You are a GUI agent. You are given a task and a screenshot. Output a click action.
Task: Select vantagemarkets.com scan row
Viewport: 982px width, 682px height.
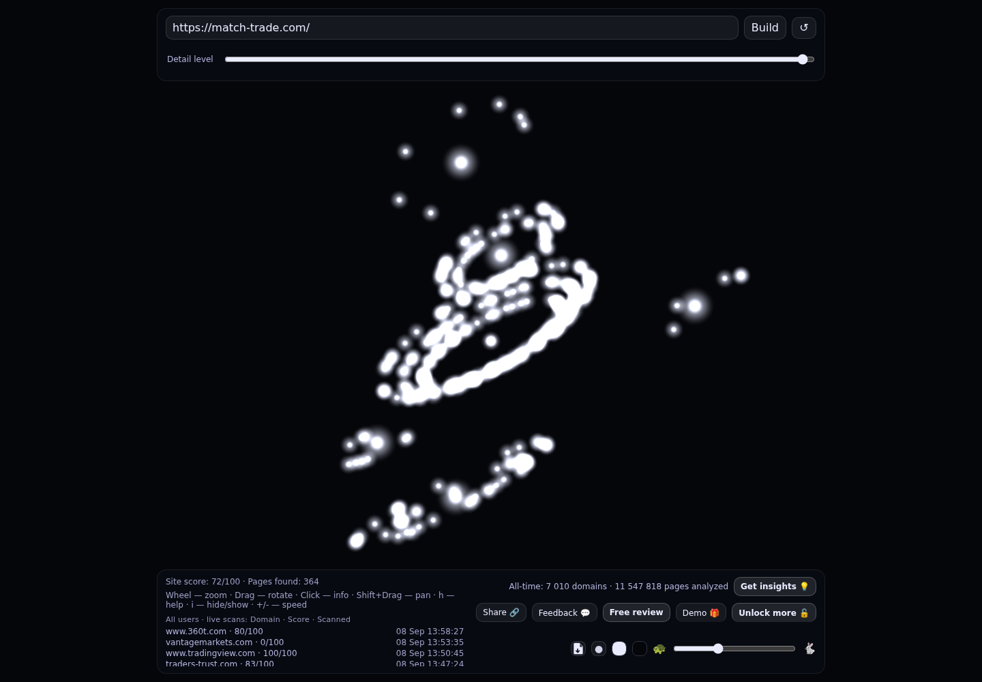point(314,642)
